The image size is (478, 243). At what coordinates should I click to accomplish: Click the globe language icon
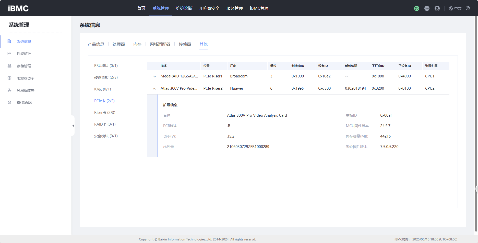tap(451, 8)
